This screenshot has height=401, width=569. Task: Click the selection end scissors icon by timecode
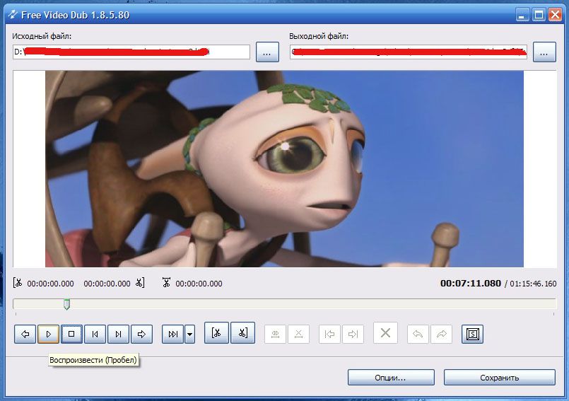[140, 283]
